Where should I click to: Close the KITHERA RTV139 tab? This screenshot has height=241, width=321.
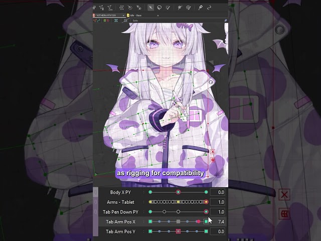[123, 16]
